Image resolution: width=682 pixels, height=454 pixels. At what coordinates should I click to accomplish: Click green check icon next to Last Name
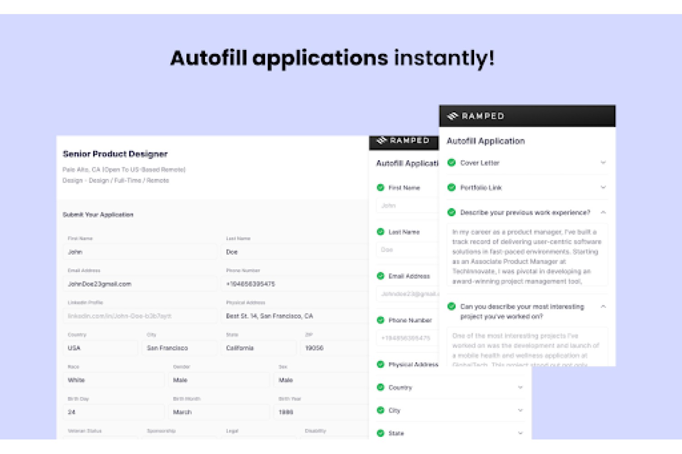(381, 232)
